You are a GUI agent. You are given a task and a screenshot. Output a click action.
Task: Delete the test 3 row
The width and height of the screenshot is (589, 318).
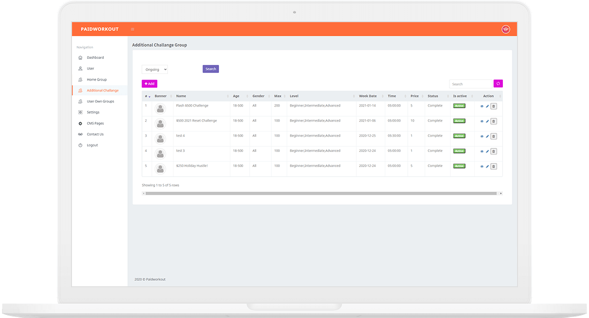coord(493,151)
